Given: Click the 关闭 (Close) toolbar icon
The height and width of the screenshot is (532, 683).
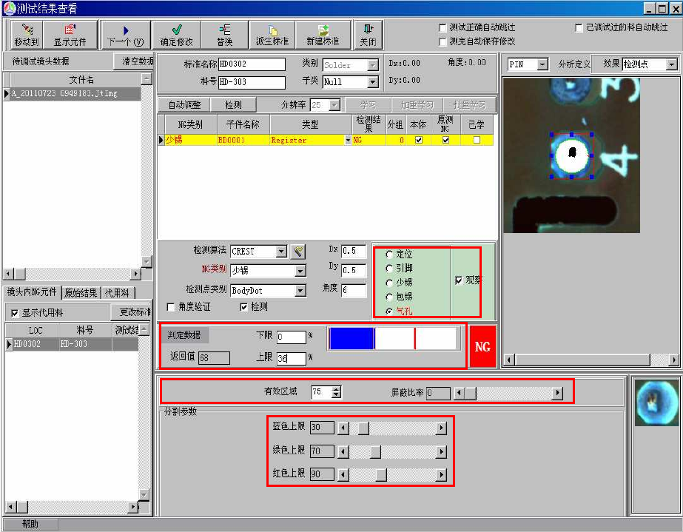Looking at the screenshot, I should [x=368, y=35].
